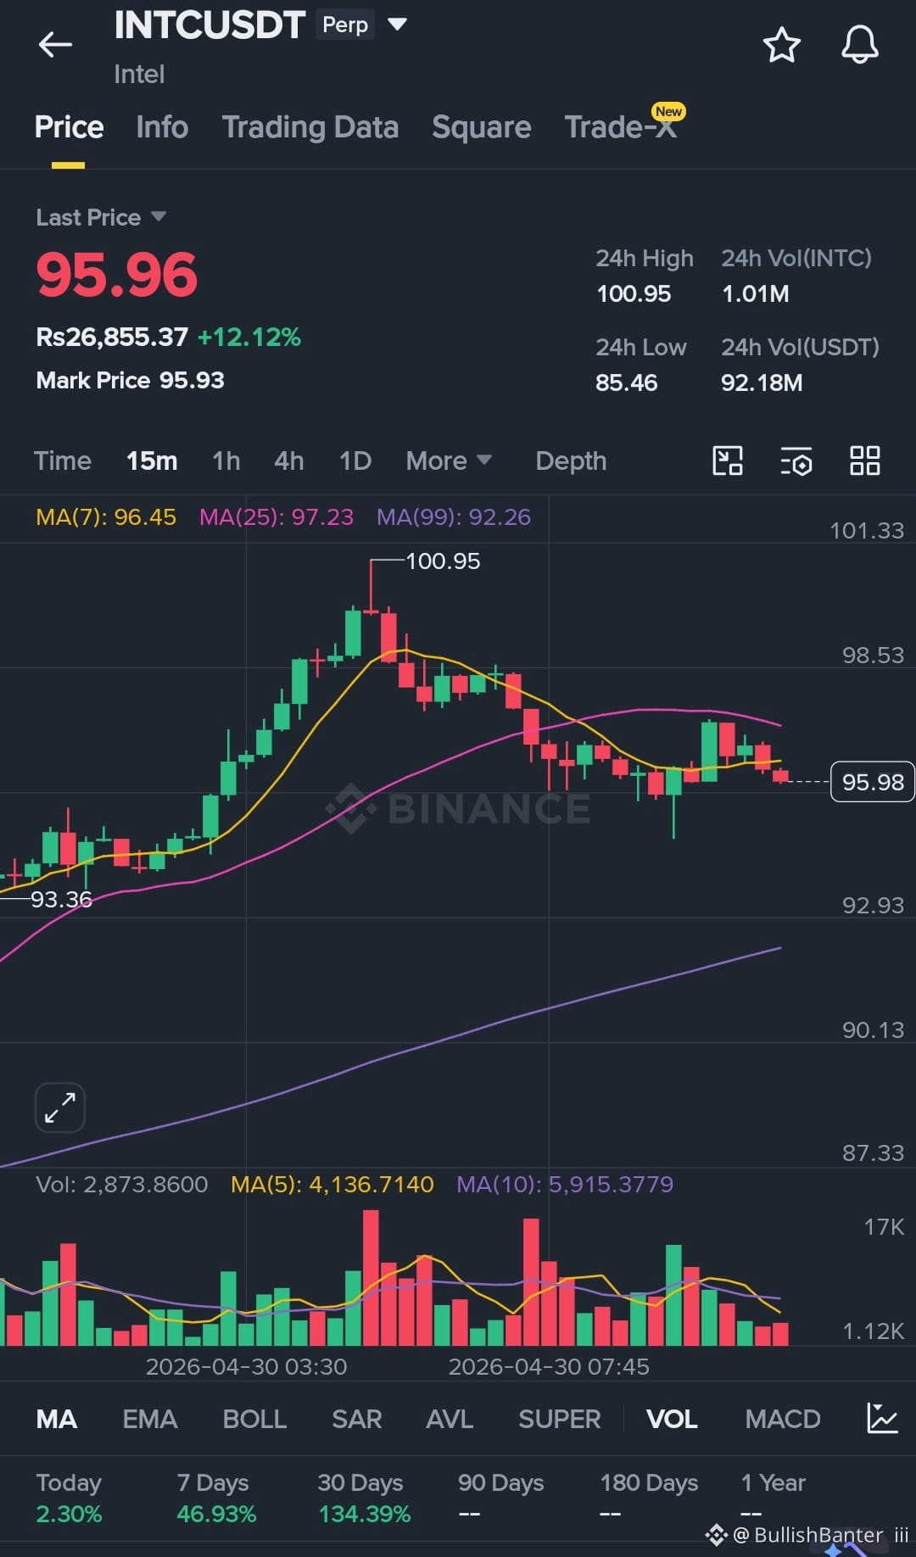The width and height of the screenshot is (916, 1557).
Task: Click the last price 95.96
Action: pyautogui.click(x=117, y=275)
